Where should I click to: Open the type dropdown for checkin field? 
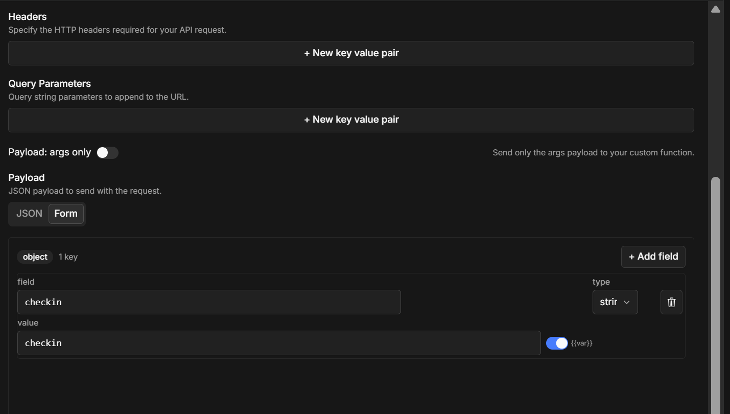point(615,302)
